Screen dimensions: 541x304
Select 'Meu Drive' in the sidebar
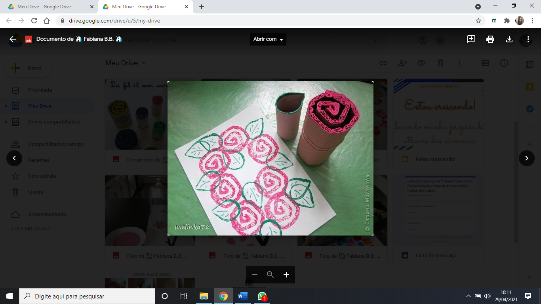tap(40, 106)
